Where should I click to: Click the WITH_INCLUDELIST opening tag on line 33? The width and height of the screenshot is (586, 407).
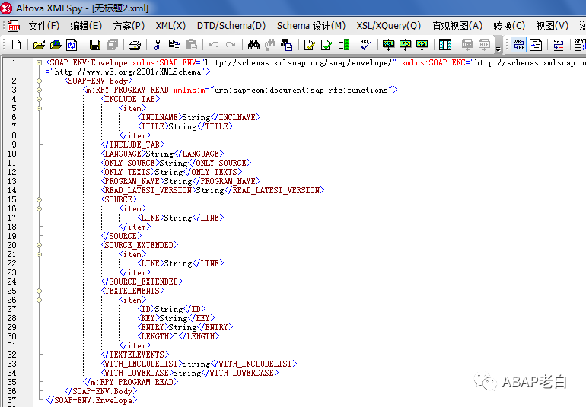pos(142,364)
